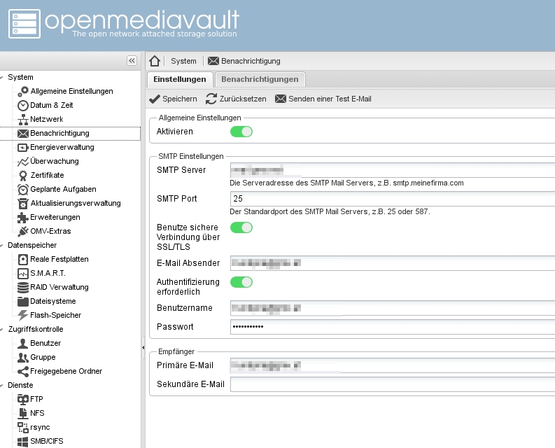Click the SMTP Port field

(x=393, y=199)
